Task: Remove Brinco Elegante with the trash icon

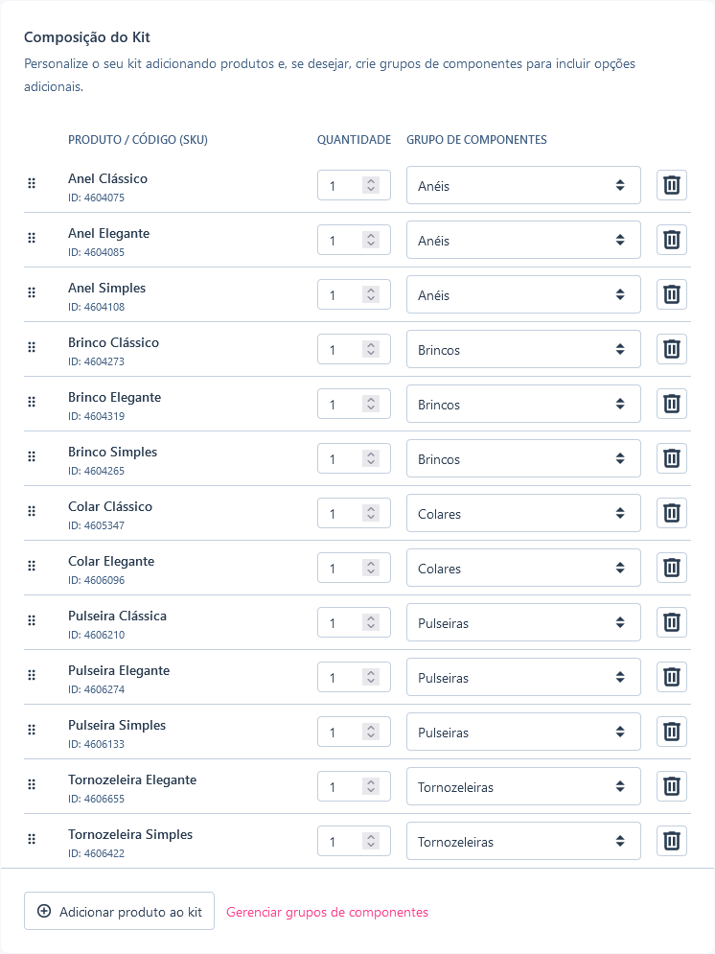Action: click(671, 404)
